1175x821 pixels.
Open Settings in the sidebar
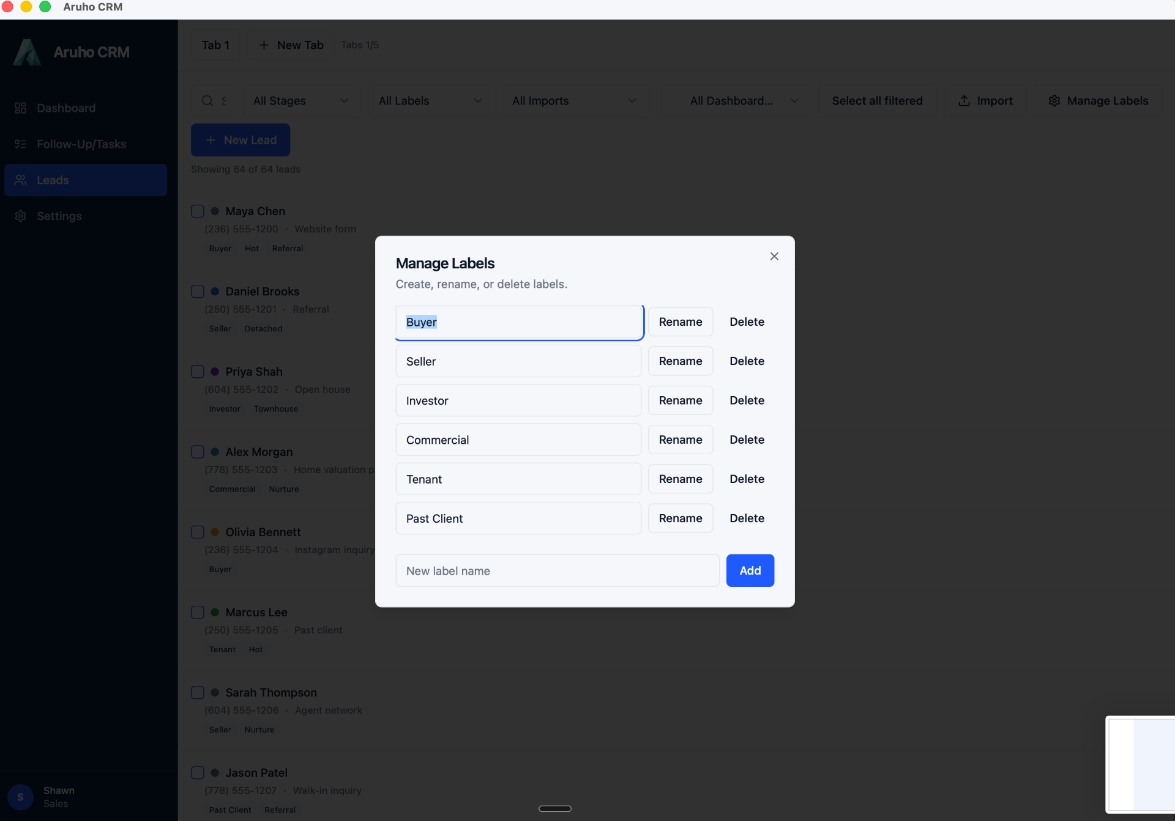pyautogui.click(x=86, y=216)
